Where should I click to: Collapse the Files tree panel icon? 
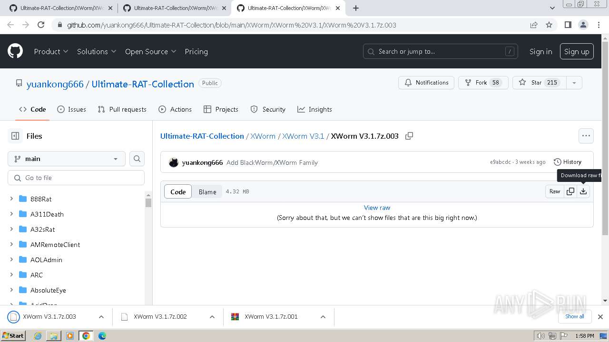coord(15,136)
